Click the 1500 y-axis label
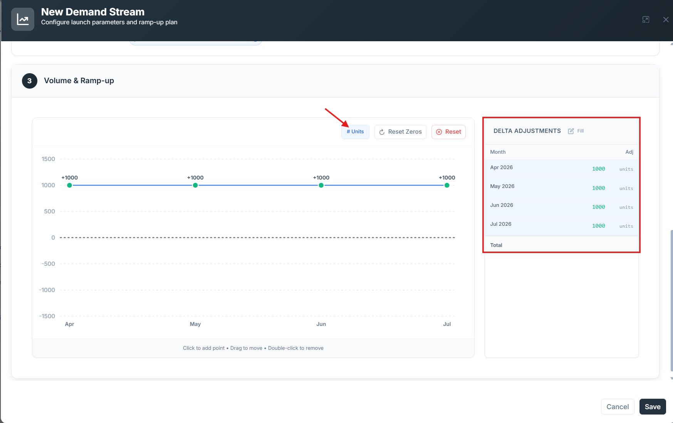Viewport: 673px width, 423px height. pyautogui.click(x=48, y=159)
